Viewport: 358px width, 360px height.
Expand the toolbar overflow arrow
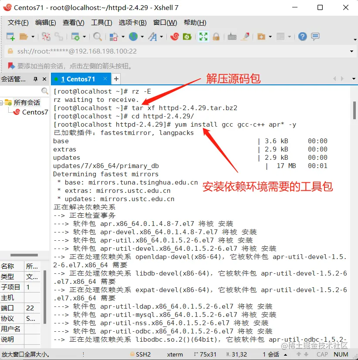(355, 40)
